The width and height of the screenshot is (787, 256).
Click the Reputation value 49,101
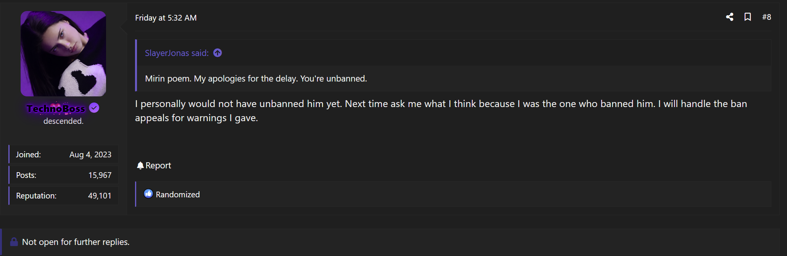(x=100, y=196)
